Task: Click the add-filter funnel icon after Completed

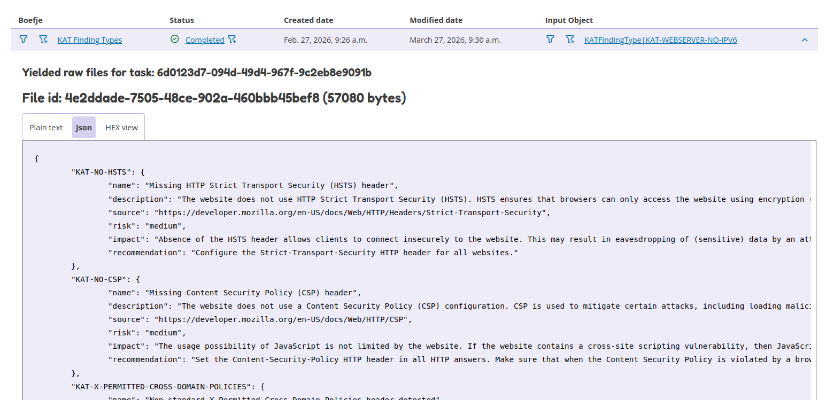Action: [x=232, y=40]
